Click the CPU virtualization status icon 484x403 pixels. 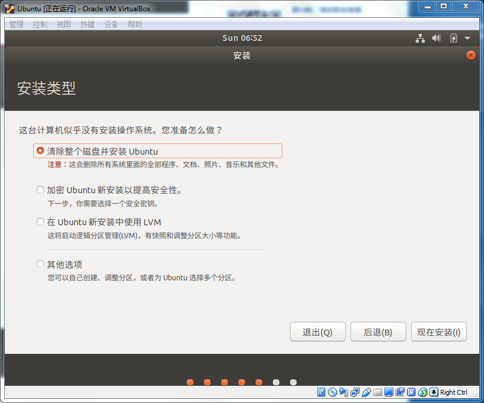coord(411,392)
